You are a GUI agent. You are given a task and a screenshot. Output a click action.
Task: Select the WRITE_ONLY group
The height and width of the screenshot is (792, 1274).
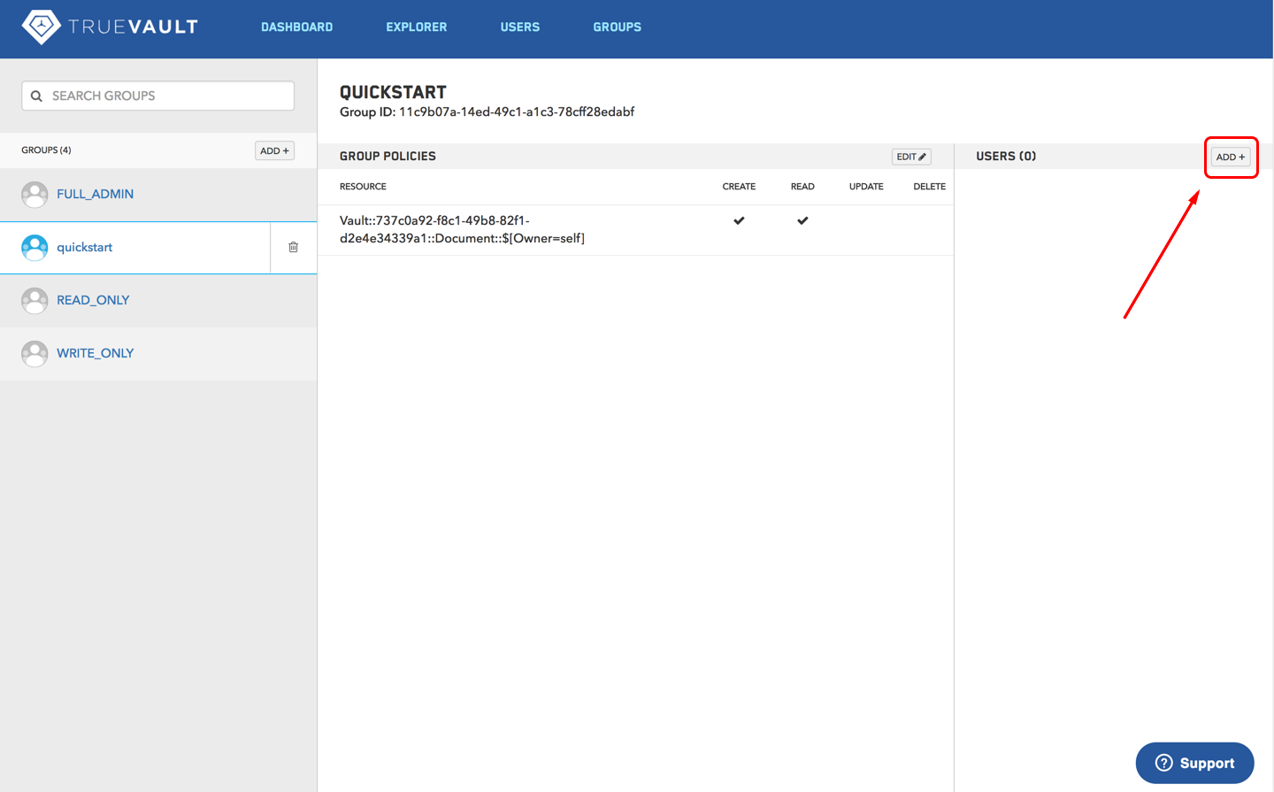click(158, 353)
